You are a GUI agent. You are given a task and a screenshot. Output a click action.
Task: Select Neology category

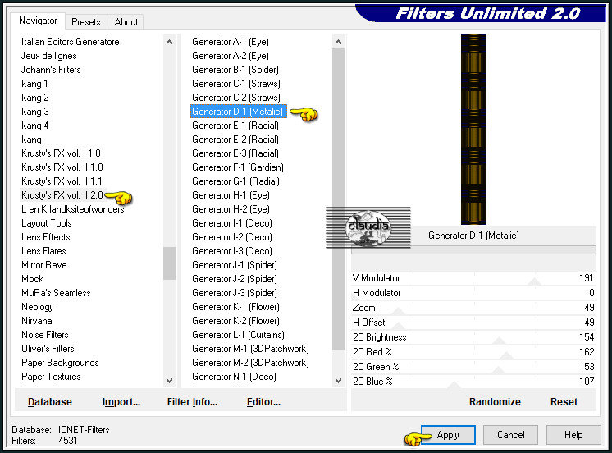38,307
